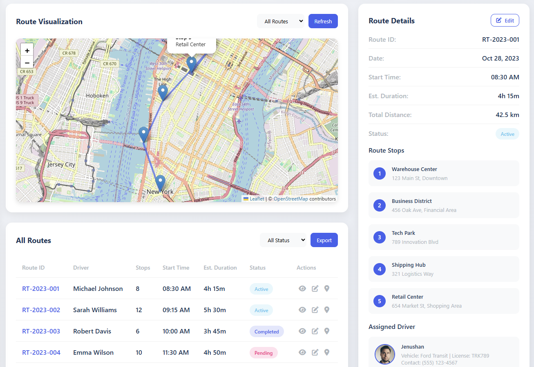534x367 pixels.
Task: Click the 10:00 AM start time cell
Action: (176, 331)
